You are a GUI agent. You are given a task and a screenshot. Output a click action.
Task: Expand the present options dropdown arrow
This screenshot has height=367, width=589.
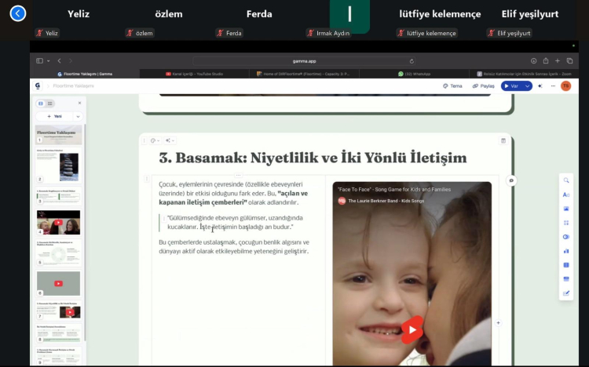528,86
